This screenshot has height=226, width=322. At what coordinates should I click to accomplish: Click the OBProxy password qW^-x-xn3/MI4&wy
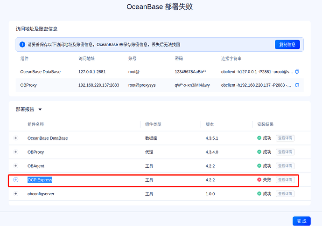(x=192, y=85)
